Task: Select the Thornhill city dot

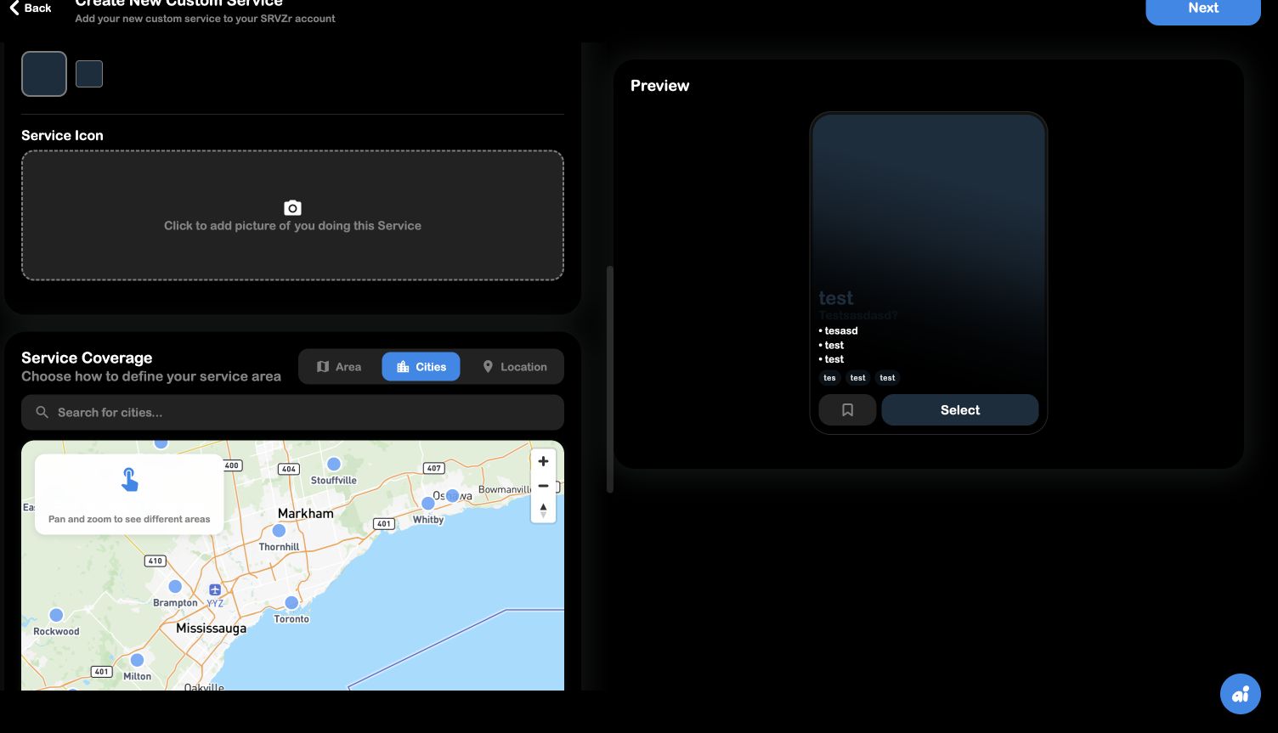Action: (x=279, y=531)
